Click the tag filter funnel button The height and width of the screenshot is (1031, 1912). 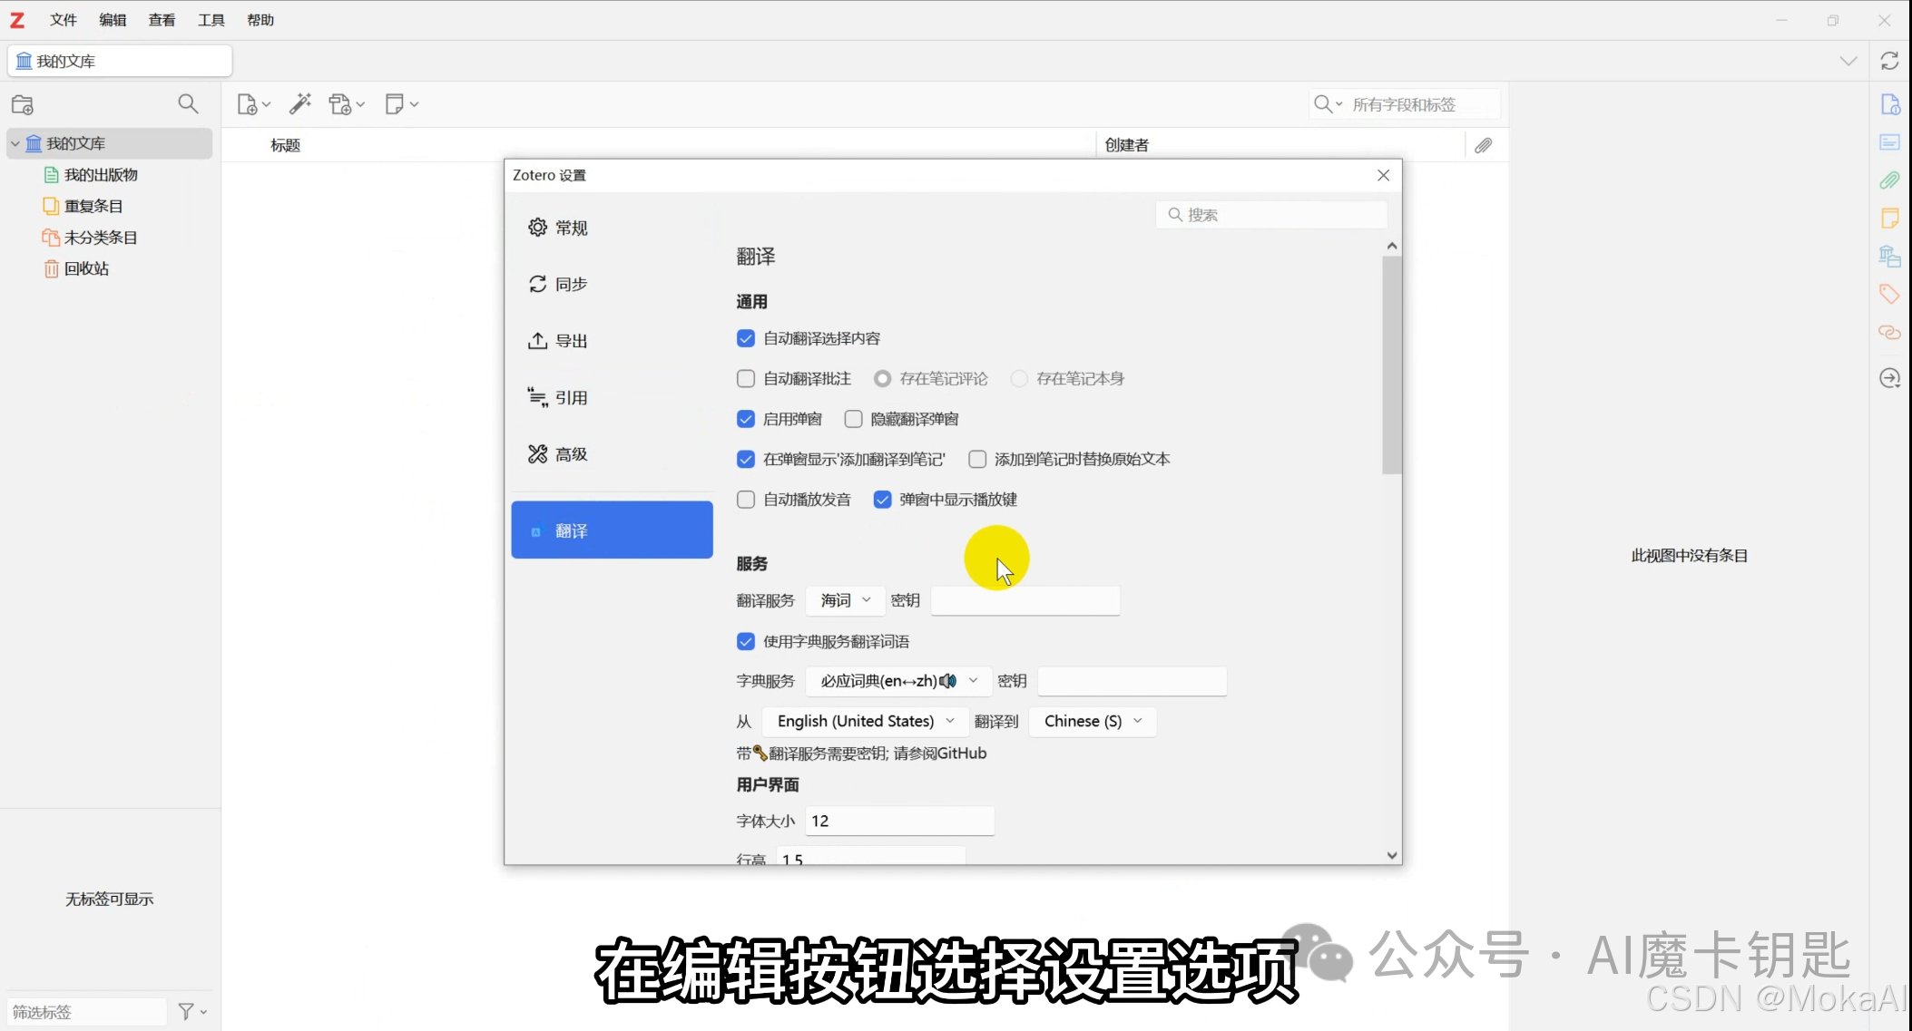point(188,1010)
